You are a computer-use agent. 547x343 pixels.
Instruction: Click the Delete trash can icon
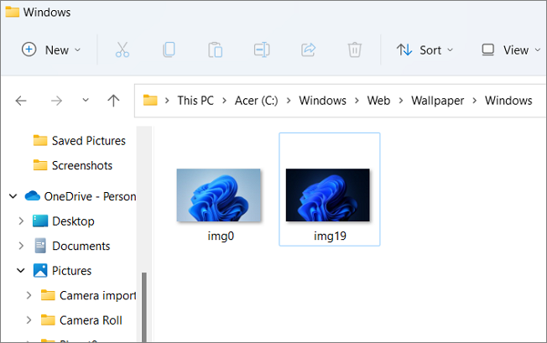354,49
